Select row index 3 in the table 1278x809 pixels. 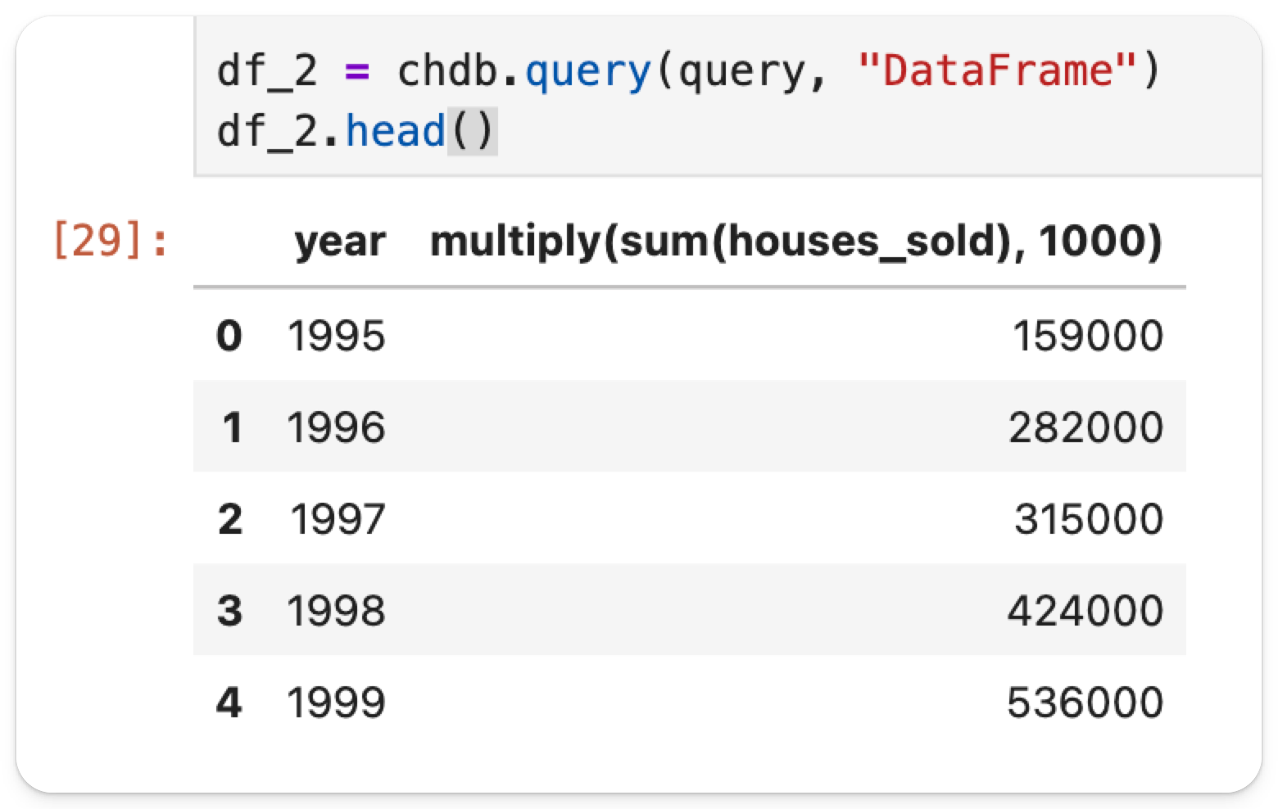click(229, 611)
